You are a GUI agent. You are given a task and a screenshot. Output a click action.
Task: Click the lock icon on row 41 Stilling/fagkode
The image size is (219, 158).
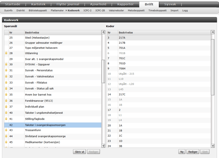pyautogui.click(x=6, y=119)
